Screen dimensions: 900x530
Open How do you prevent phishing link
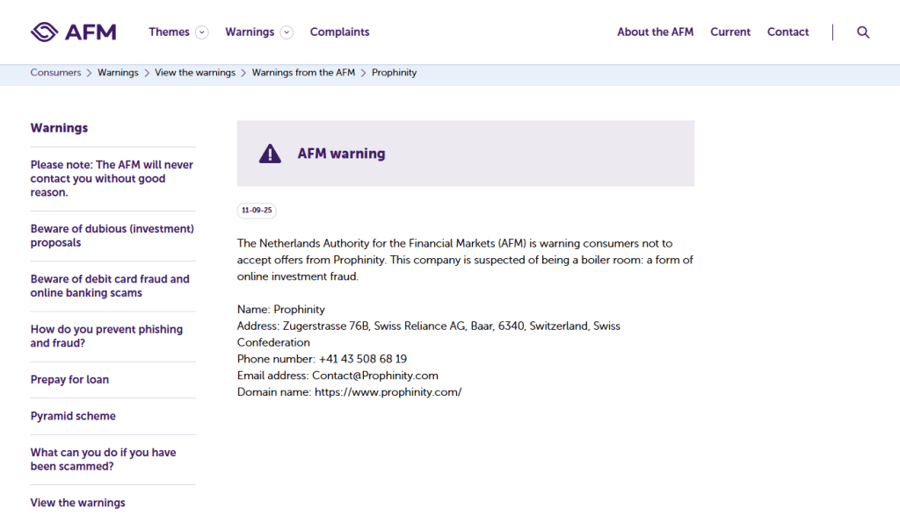tap(106, 336)
